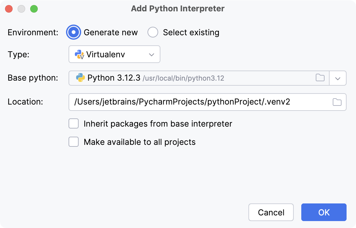Click the Base python label

pos(33,78)
